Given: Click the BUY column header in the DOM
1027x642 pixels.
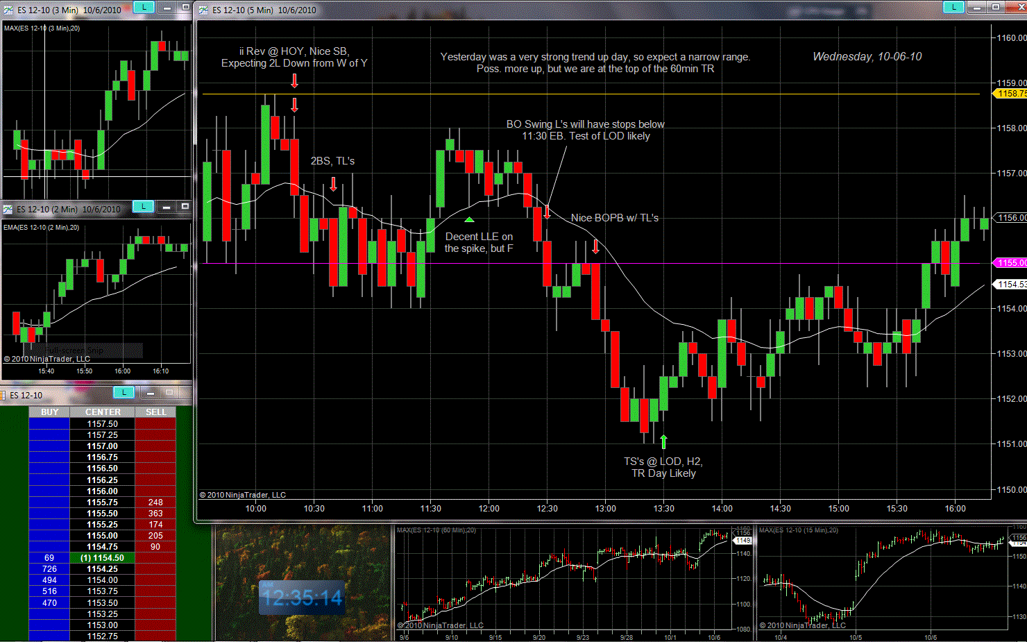Looking at the screenshot, I should (x=49, y=412).
